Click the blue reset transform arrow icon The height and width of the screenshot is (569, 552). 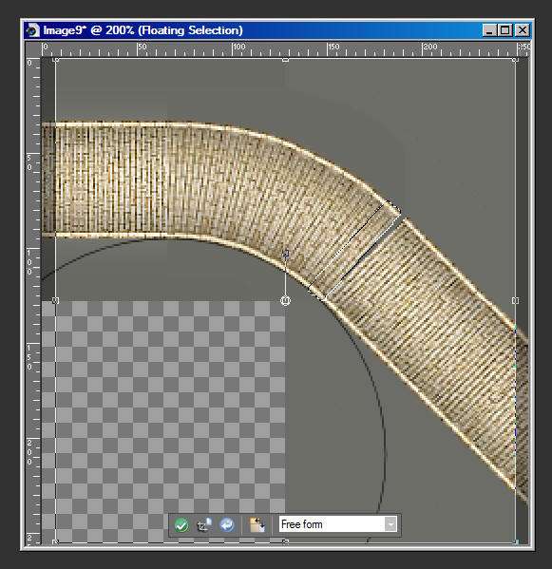tap(227, 524)
